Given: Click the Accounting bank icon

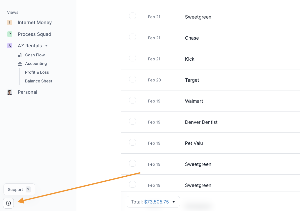Looking at the screenshot, I should coord(20,64).
